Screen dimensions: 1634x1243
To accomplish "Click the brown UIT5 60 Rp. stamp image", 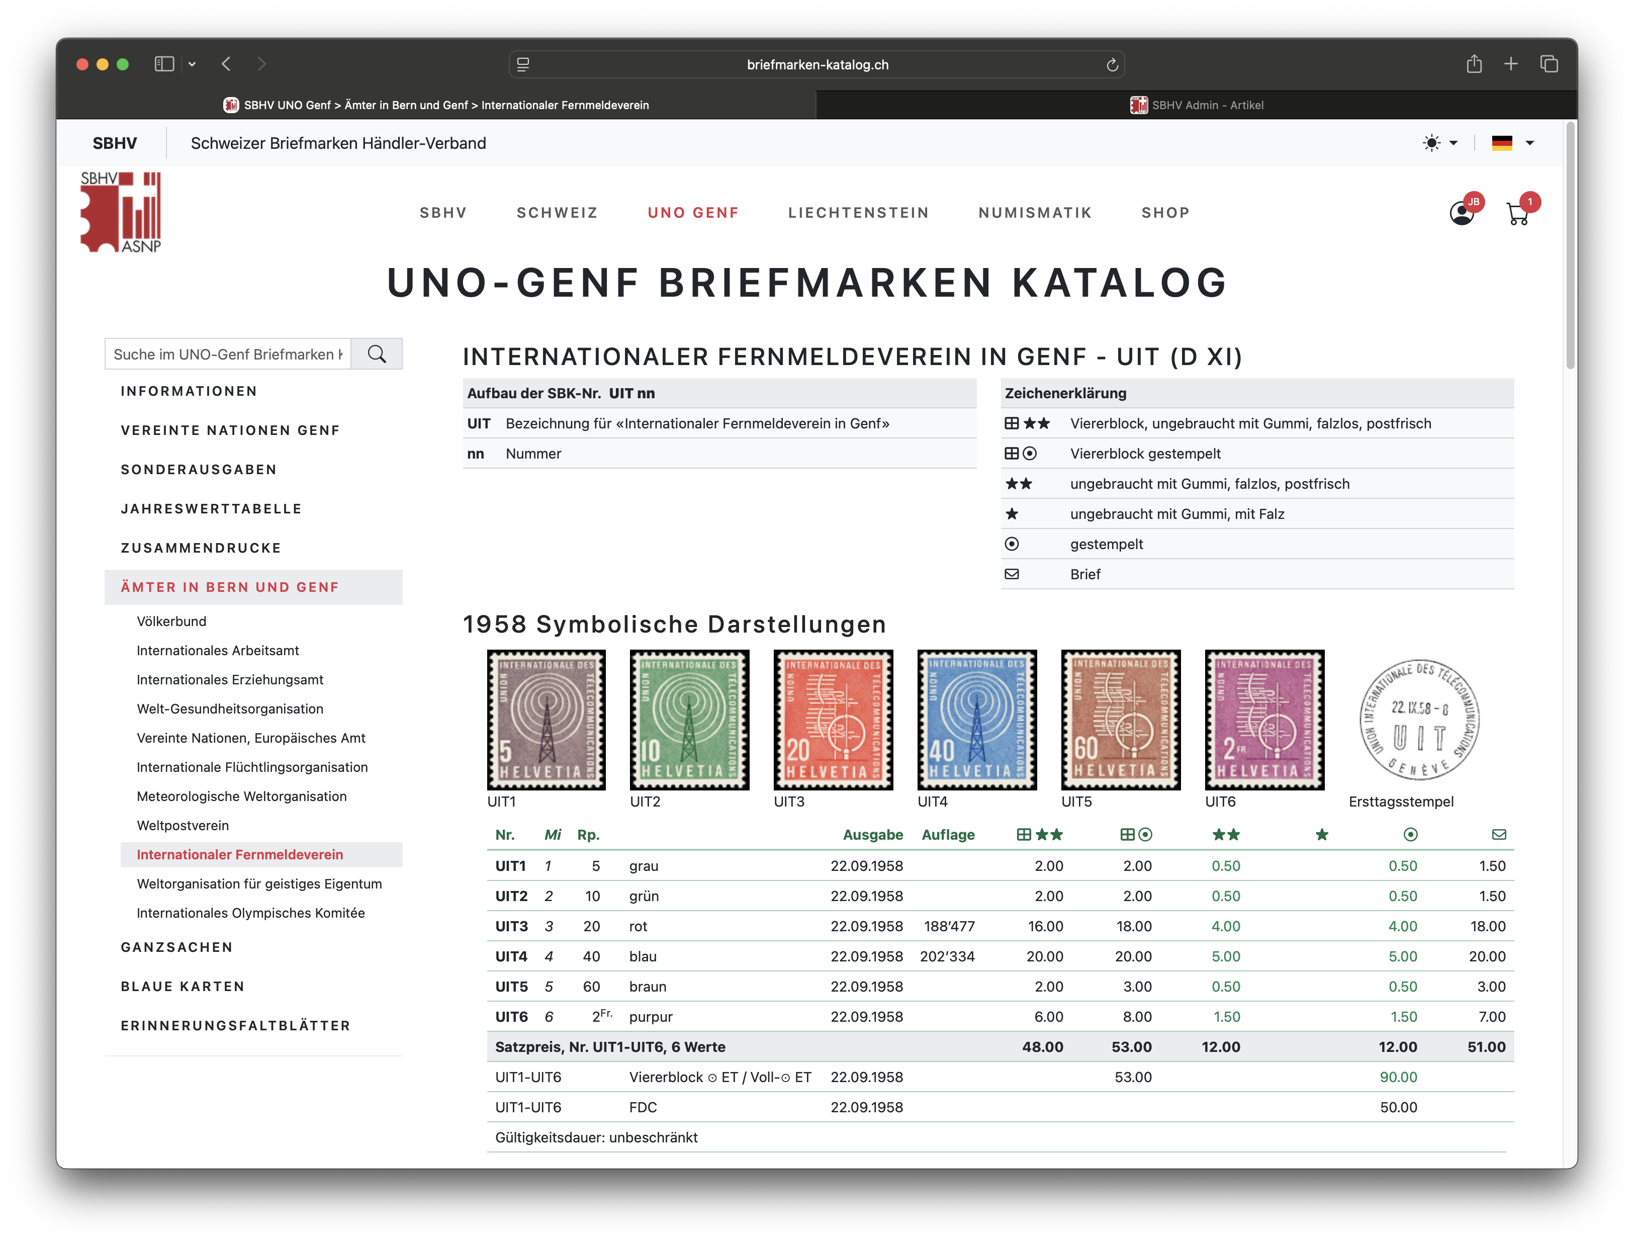I will click(x=1121, y=720).
